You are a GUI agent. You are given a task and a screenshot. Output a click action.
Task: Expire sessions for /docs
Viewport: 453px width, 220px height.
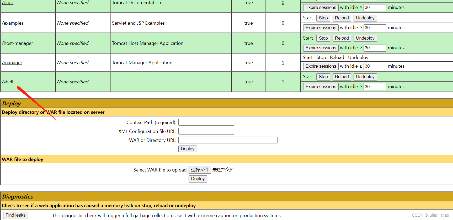321,8
